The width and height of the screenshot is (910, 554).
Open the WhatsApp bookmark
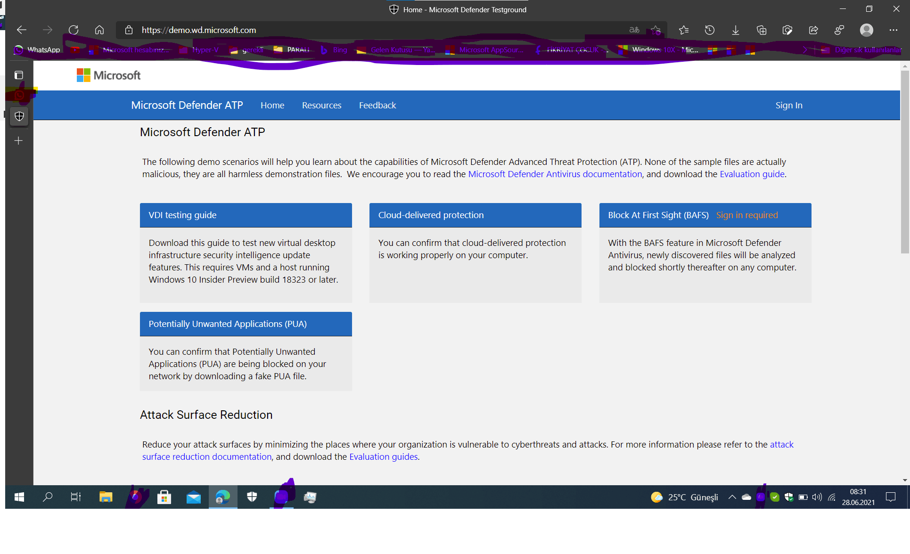pos(37,49)
